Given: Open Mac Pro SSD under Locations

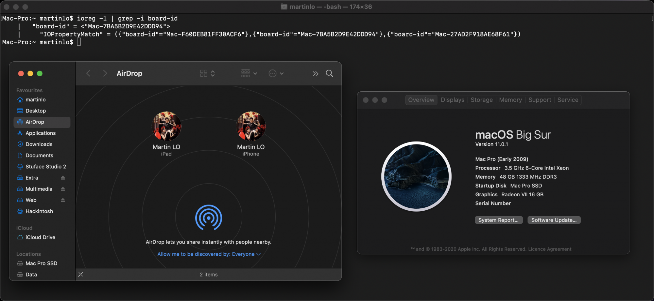Looking at the screenshot, I should click(42, 263).
